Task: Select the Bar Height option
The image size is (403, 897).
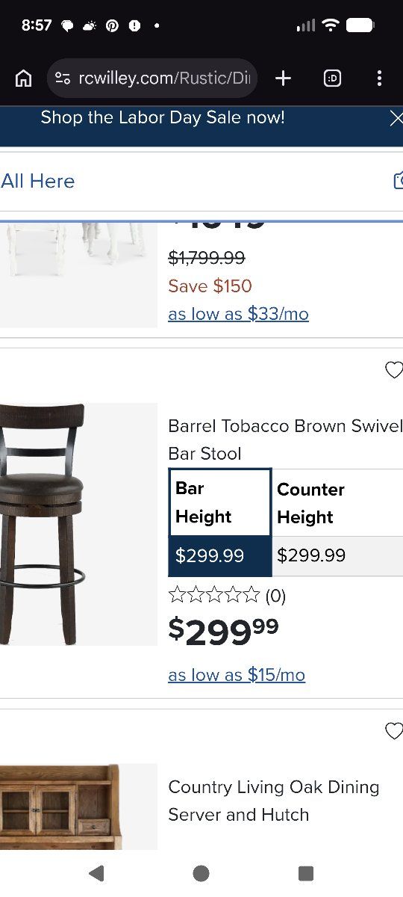Action: 220,523
